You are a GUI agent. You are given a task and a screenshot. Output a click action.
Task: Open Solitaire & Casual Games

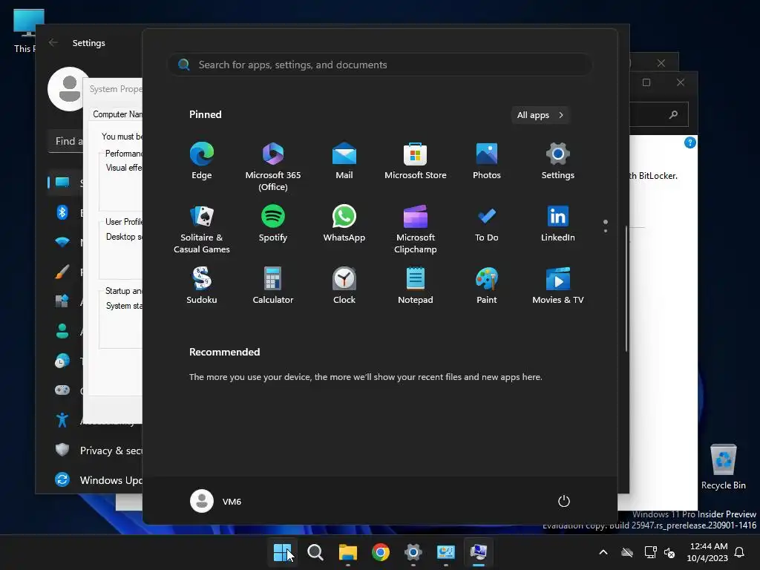(x=202, y=229)
